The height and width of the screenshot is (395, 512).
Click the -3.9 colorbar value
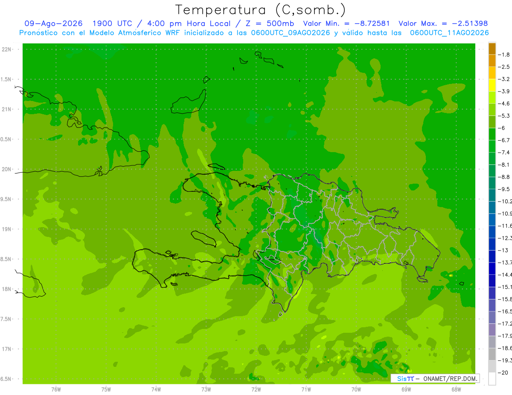point(504,91)
